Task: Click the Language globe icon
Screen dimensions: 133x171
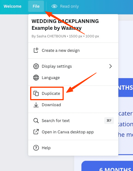Action: pyautogui.click(x=36, y=78)
